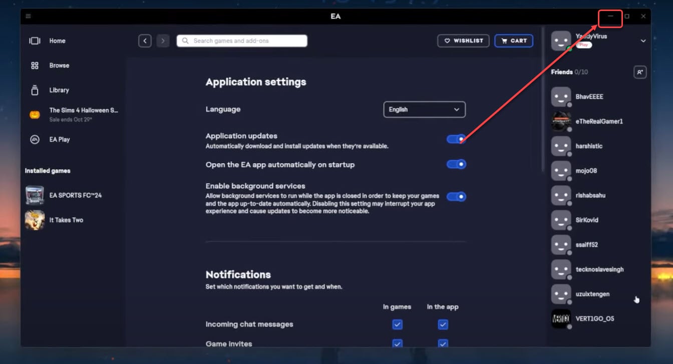Screen dimensions: 673x364
Task: Click mojo08 friend avatar
Action: coord(561,171)
